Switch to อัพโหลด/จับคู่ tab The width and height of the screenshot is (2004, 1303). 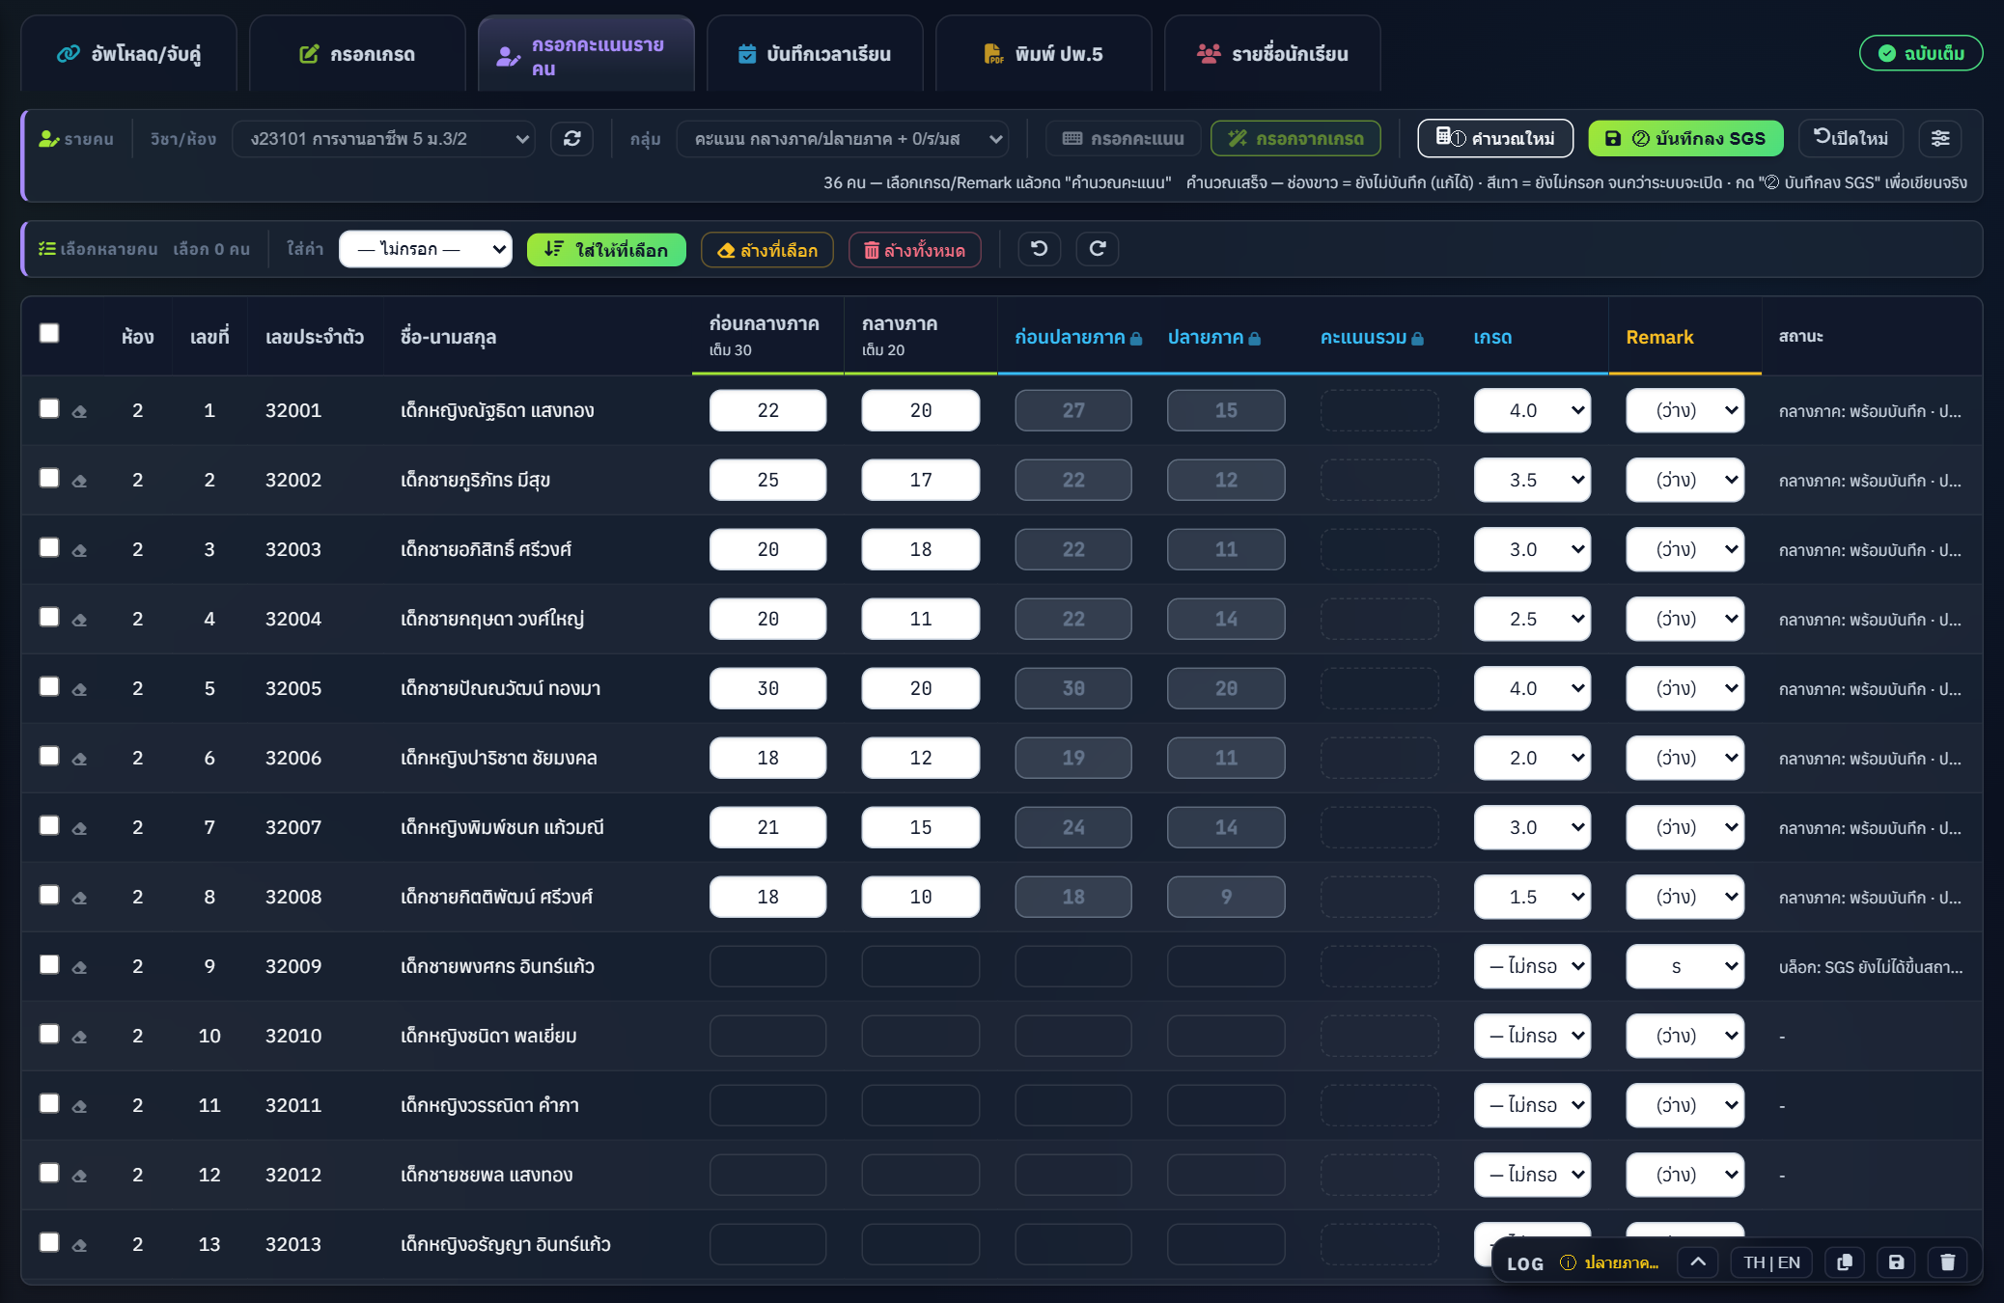(x=129, y=54)
